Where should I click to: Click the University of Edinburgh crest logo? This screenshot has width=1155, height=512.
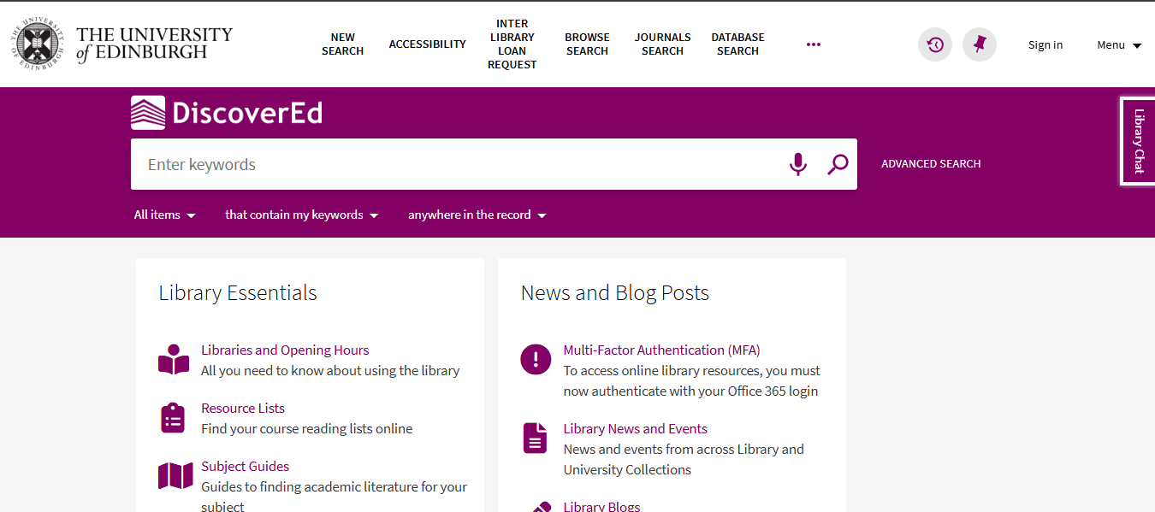click(x=39, y=44)
